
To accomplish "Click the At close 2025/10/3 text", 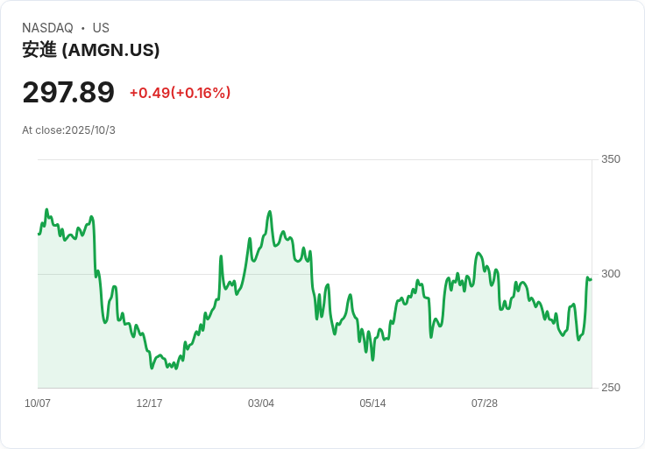I will [x=68, y=130].
